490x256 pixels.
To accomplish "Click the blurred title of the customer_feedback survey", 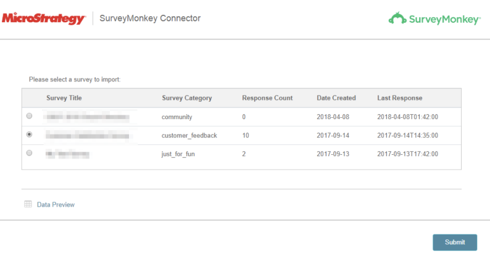I will click(x=87, y=135).
